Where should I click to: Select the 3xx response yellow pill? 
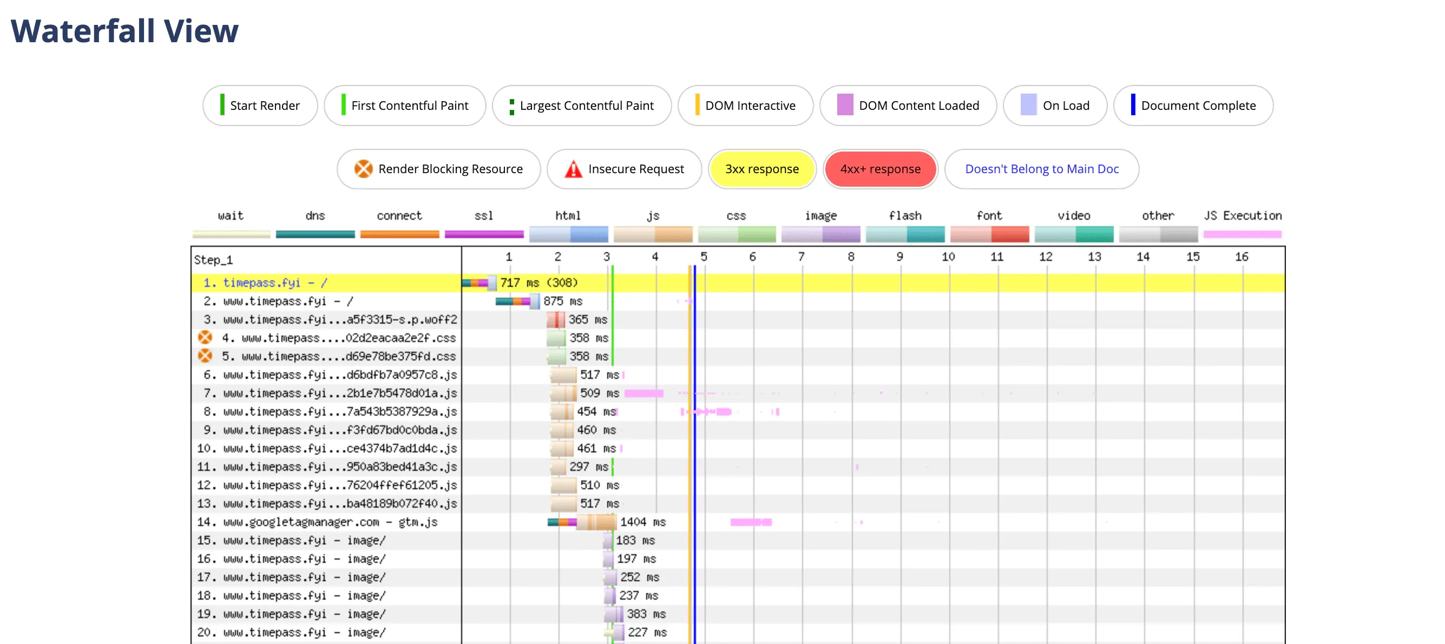(761, 169)
